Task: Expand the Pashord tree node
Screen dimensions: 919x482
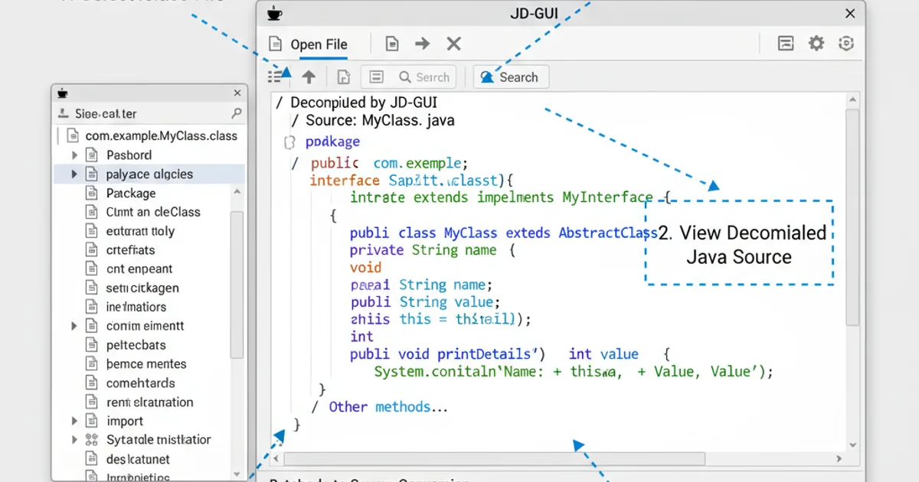Action: tap(74, 155)
